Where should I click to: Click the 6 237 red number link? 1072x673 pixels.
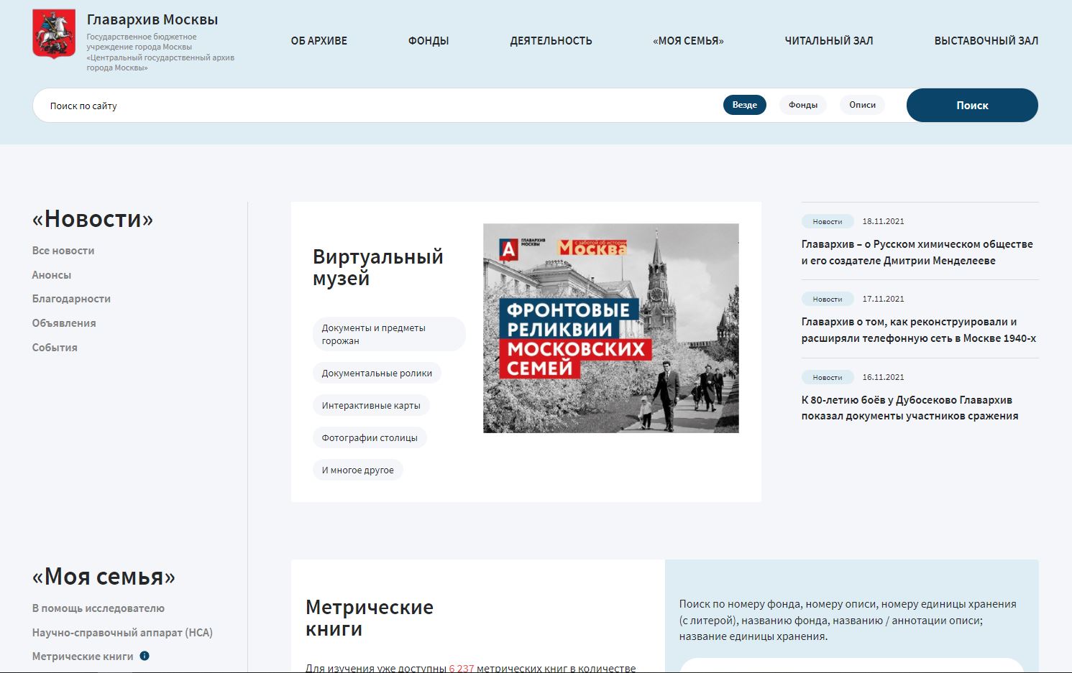(462, 668)
